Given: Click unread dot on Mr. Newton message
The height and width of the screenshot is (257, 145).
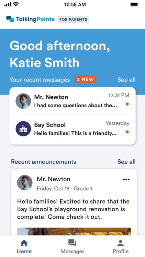Looking at the screenshot, I should coord(127,104).
